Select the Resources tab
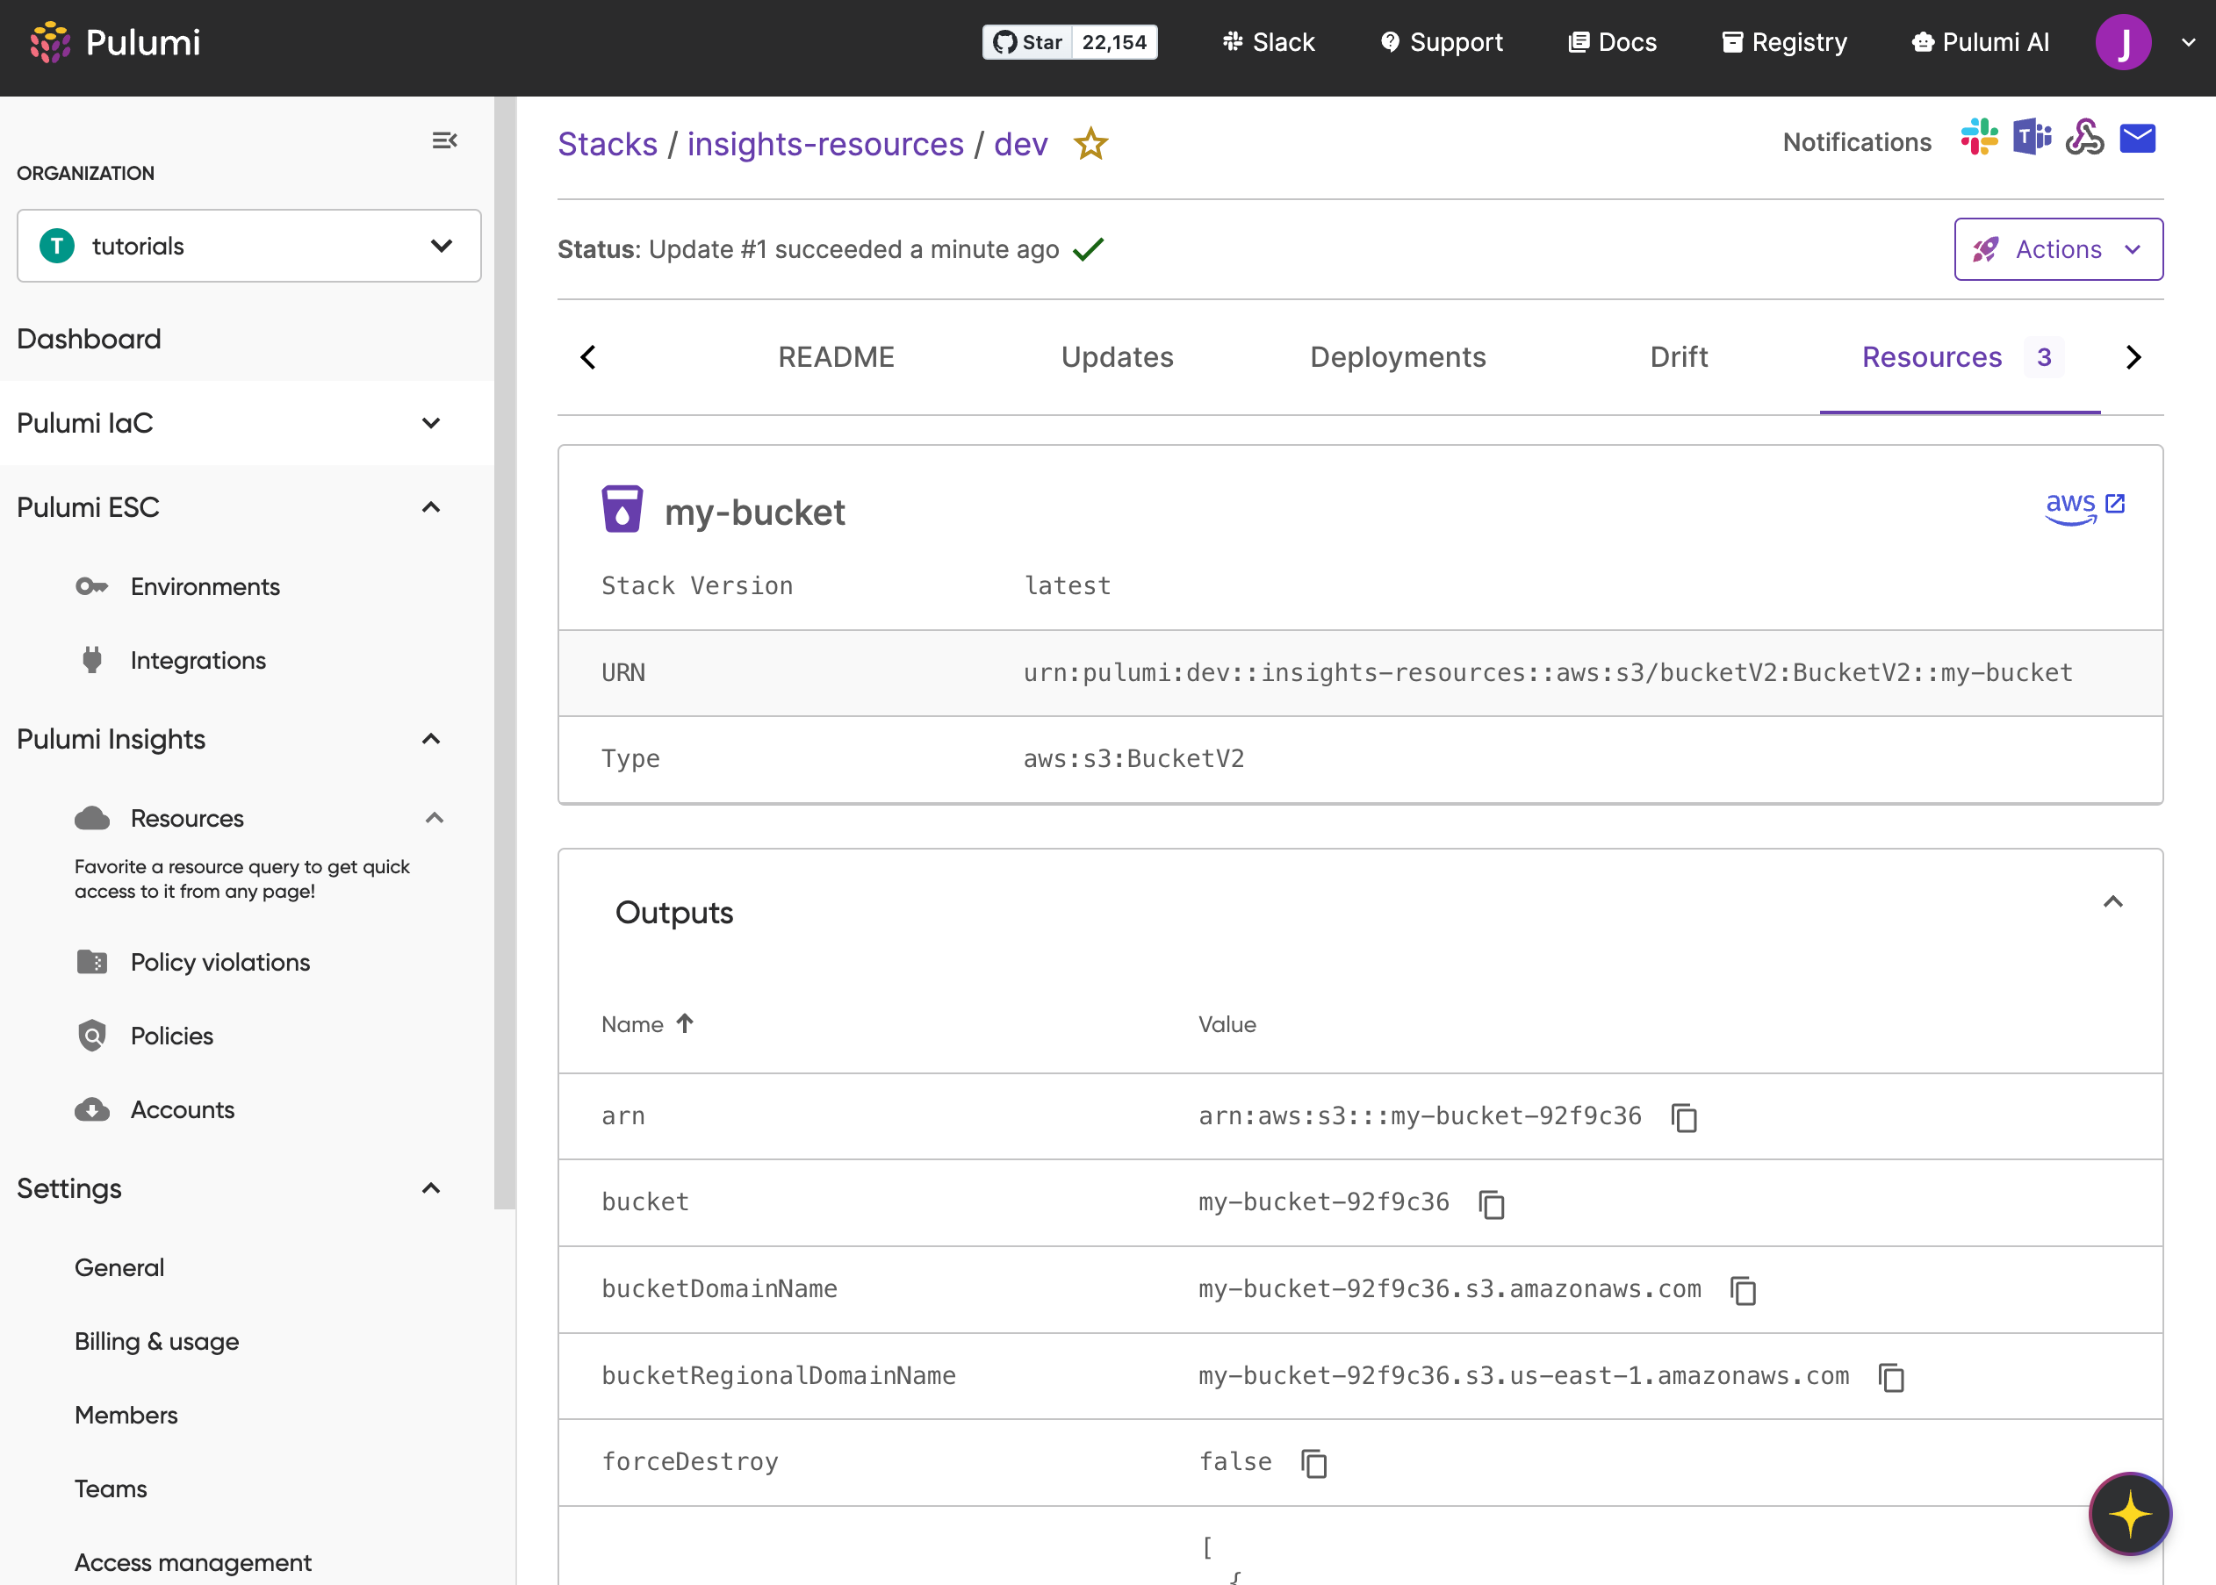Screen dimensions: 2216x1585 click(1960, 357)
